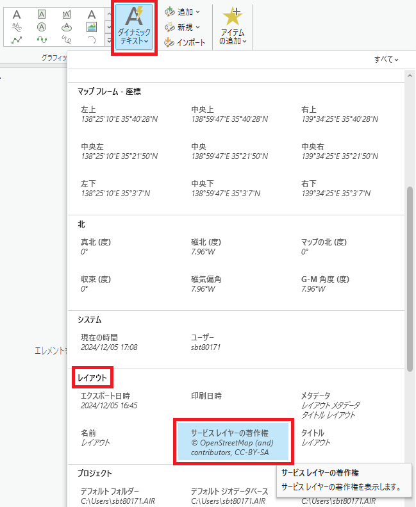This screenshot has width=416, height=507.
Task: Insert 印刷日時 layout dynamic text
Action: [206, 396]
